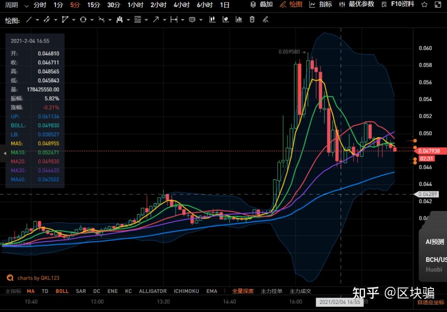447x312 pixels.
Task: Toggle the BOLL main indicator
Action: pos(62,291)
